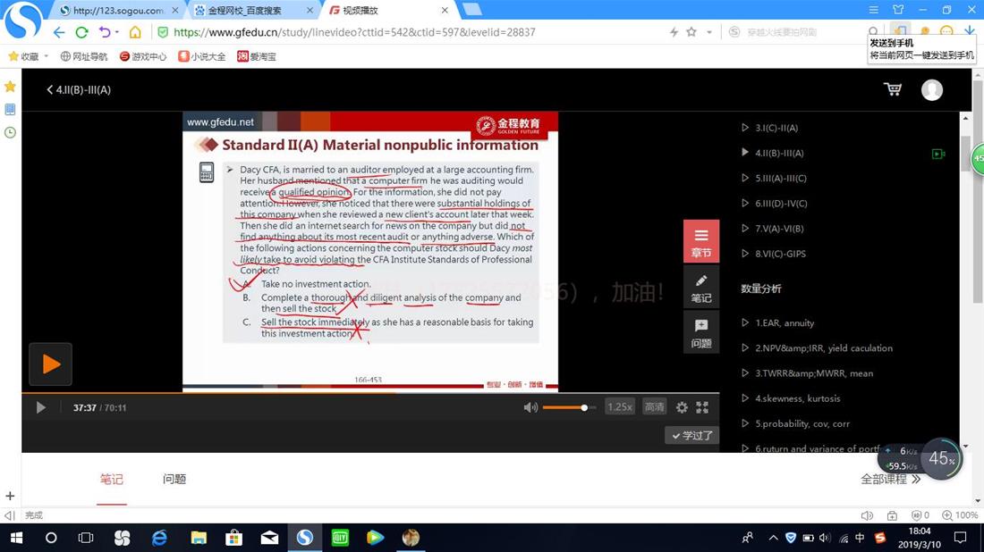Play lesson 3.TWRR&MWRR, mean
Image resolution: width=984 pixels, height=552 pixels.
[814, 372]
